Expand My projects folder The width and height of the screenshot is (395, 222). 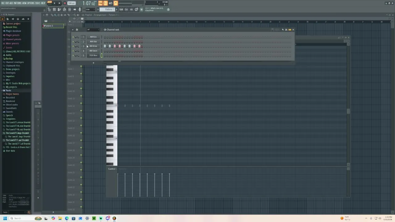(11, 87)
